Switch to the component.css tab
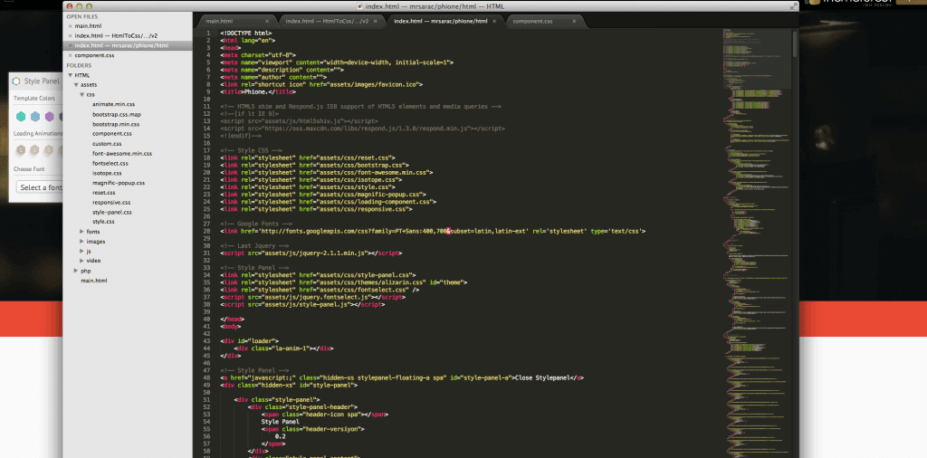This screenshot has width=927, height=458. click(x=544, y=22)
